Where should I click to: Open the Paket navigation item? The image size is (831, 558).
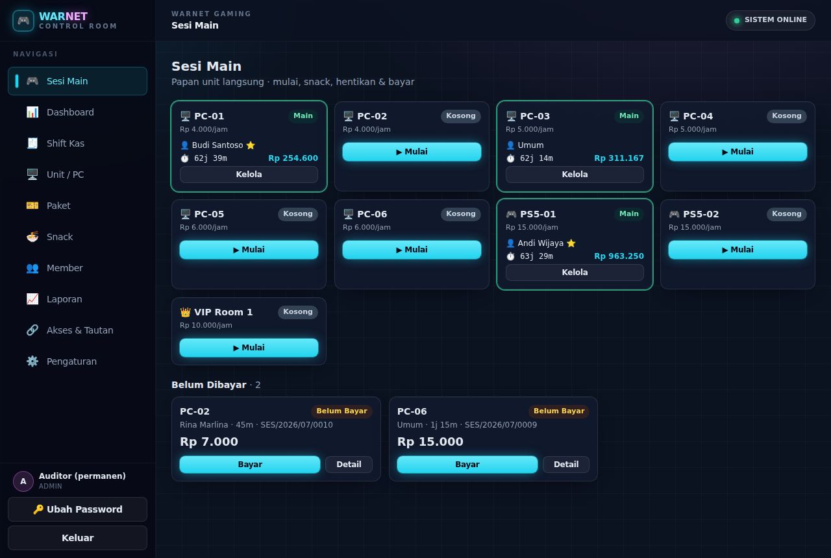click(77, 206)
